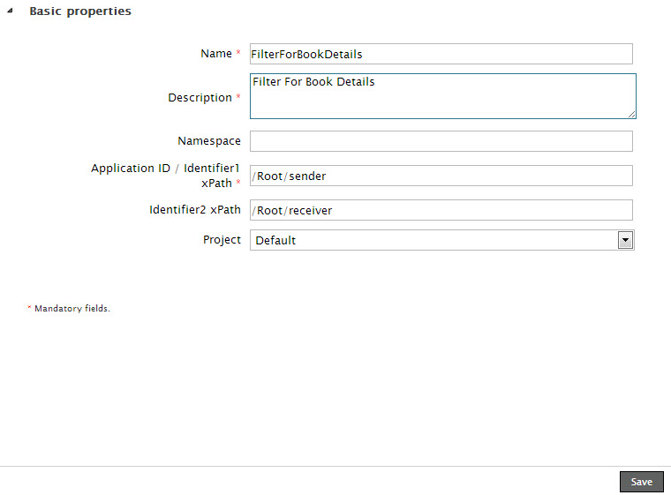Viewport: 671px width, 495px height.
Task: Collapse the Basic properties section triangle
Action: 10,12
